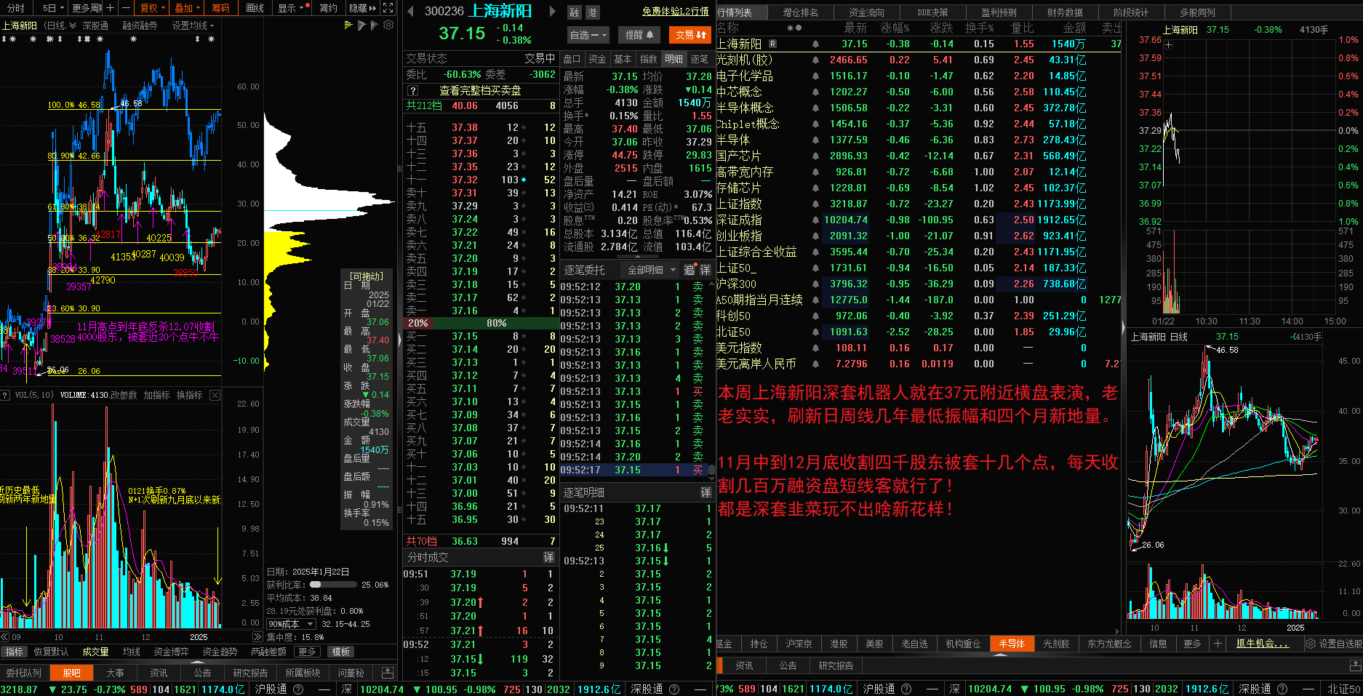Click the bell icon on 光刻机(胶) row
1363x696 pixels.
(815, 60)
